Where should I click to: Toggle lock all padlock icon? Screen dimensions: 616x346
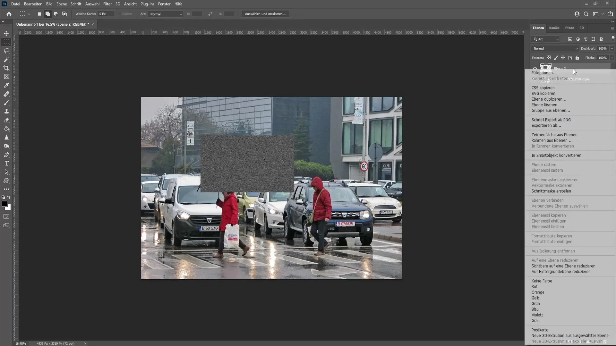coord(577,58)
